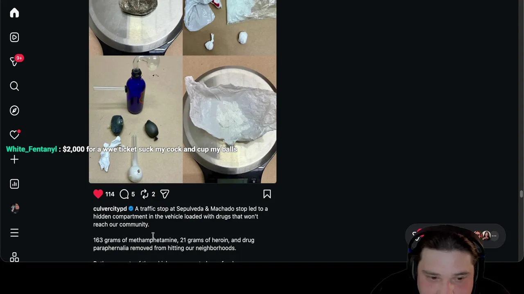Click the page vertical scrollbar thumb
The image size is (524, 294).
pos(521,194)
